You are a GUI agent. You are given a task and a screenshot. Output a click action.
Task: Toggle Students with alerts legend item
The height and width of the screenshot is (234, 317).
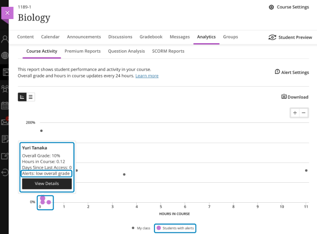click(x=175, y=228)
